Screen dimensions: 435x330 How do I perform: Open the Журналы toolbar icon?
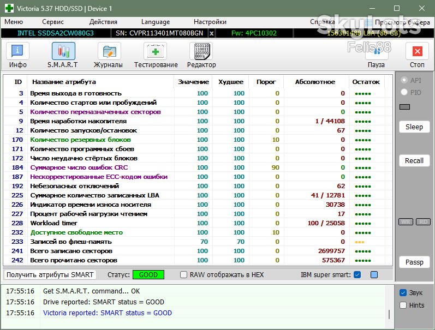[x=109, y=51]
